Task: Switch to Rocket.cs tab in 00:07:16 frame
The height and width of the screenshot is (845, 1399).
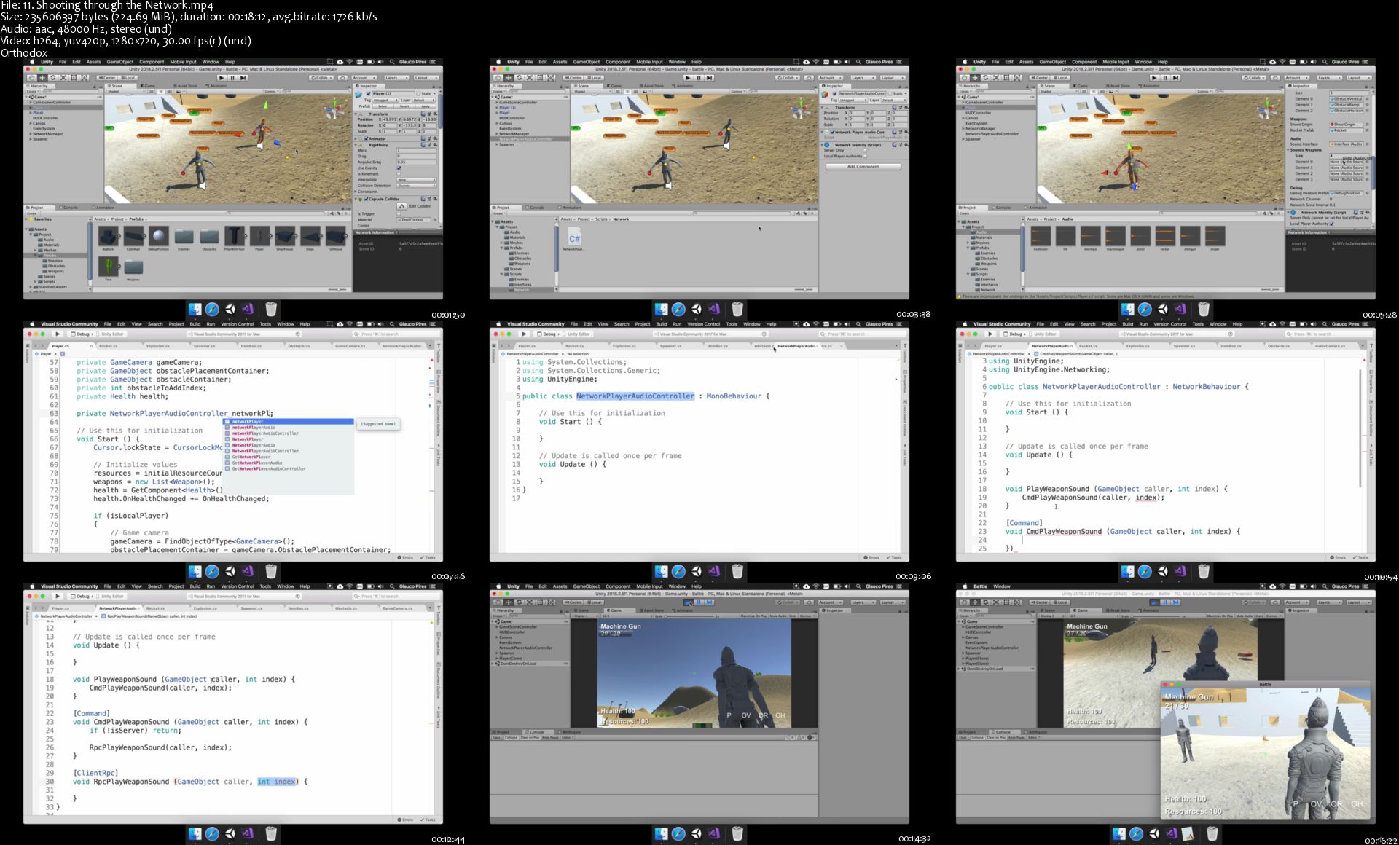Action: tap(108, 346)
